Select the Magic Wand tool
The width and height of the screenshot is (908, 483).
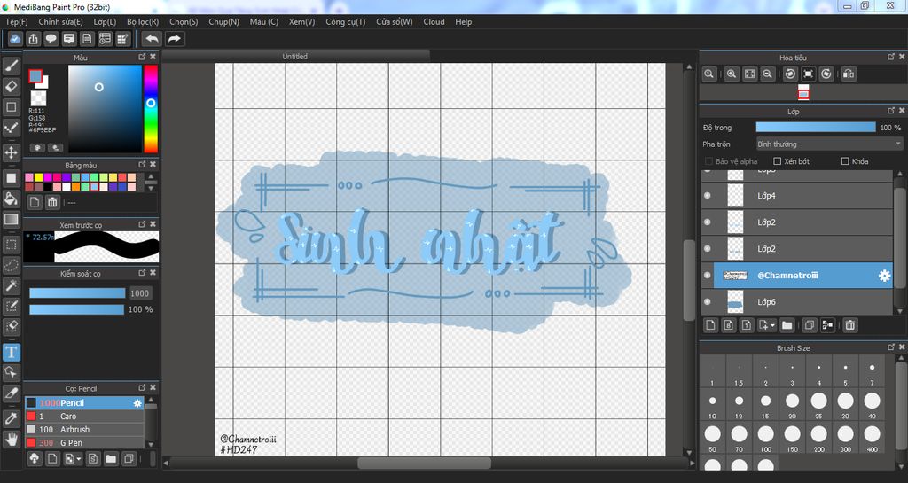(x=11, y=285)
